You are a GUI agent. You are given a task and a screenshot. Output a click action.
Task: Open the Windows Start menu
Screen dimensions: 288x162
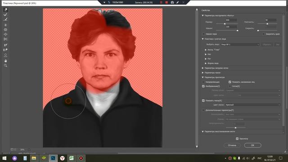coord(4,158)
